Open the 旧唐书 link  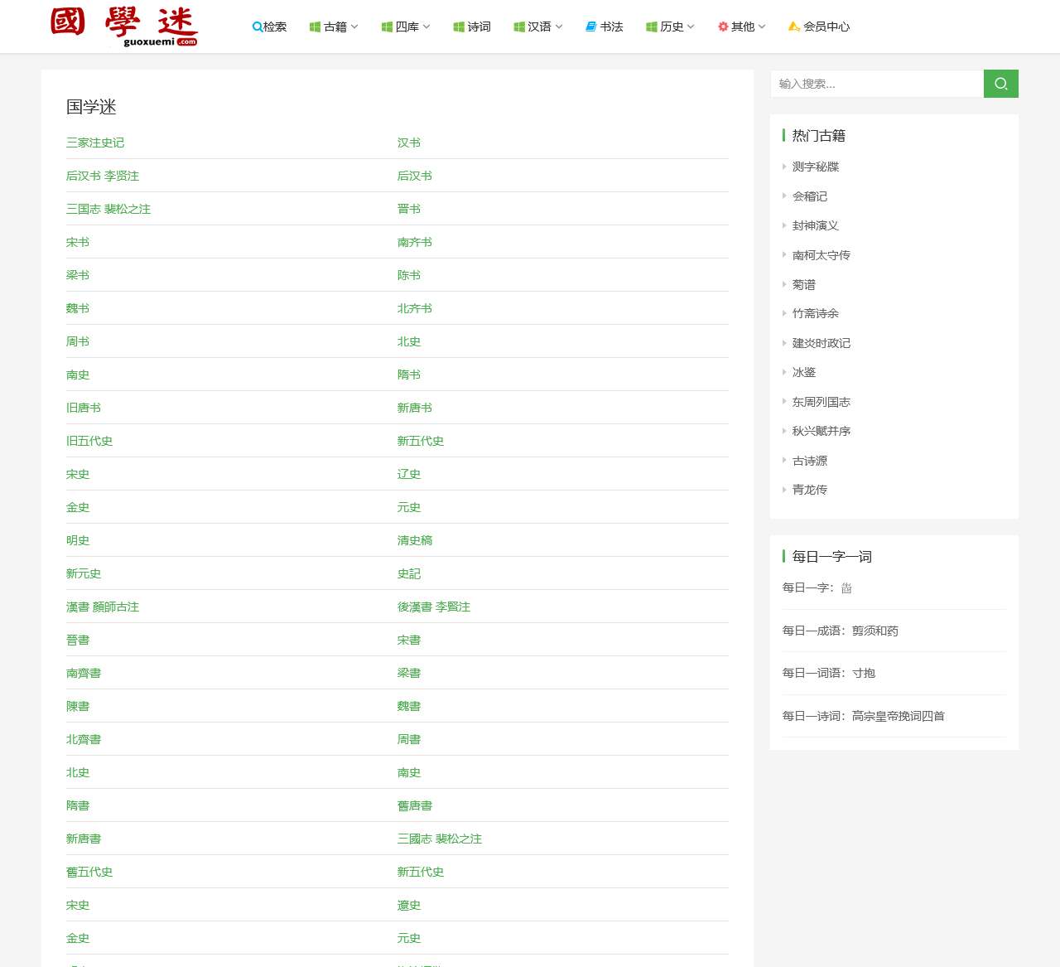pos(84,408)
